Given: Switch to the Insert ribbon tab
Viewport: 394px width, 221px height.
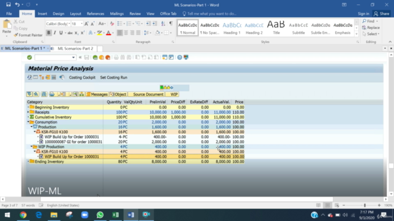Looking at the screenshot, I should coord(42,14).
